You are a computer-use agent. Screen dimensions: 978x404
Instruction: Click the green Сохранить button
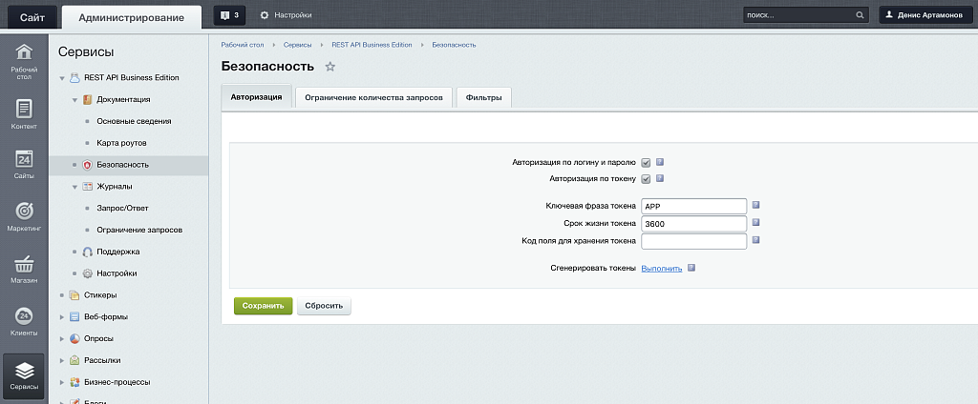click(263, 306)
